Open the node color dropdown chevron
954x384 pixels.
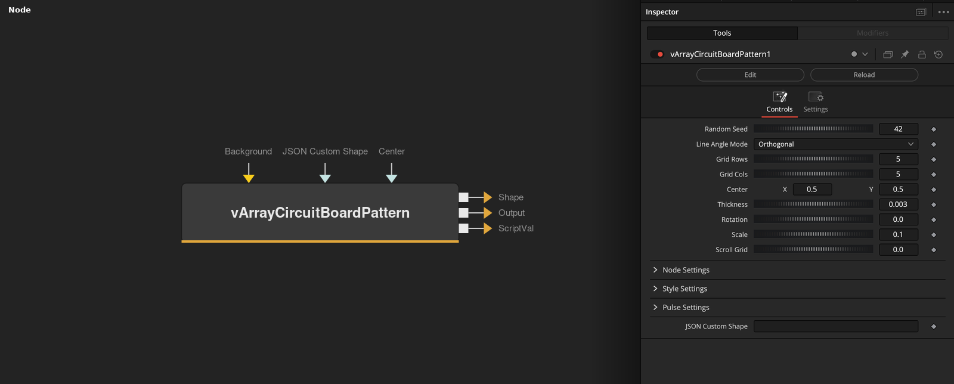[x=865, y=54]
